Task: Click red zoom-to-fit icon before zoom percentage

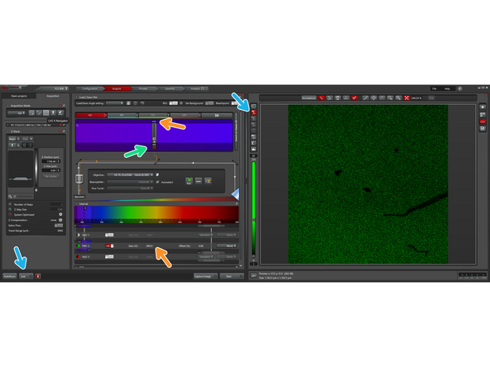Action: click(x=406, y=98)
